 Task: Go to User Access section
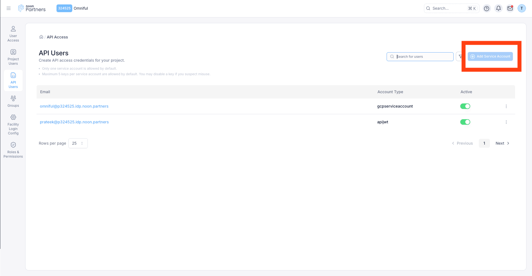(13, 34)
